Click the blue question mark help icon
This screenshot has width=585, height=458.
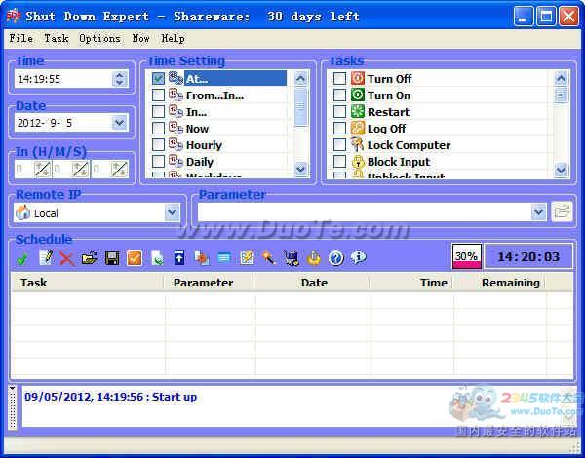[x=336, y=258]
